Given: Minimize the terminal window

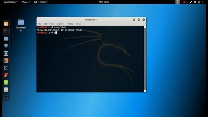Looking at the screenshot, I should coord(134,19).
